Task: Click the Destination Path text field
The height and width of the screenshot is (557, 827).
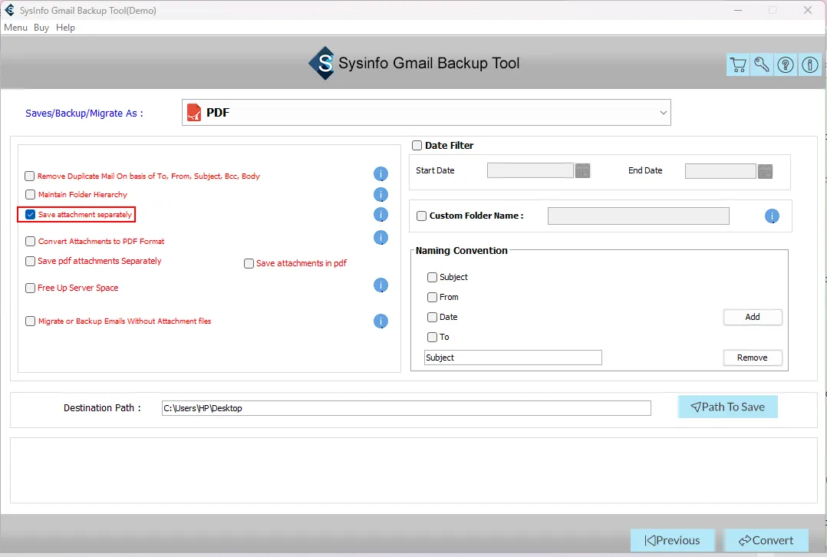Action: click(406, 408)
